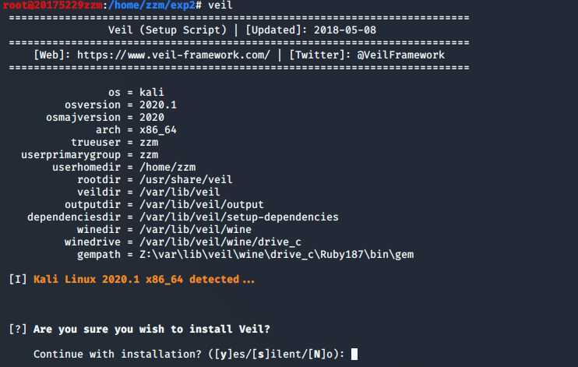Open the https://www.veil-framework.com/ URL
Screen dimensions: 578x367
[173, 55]
